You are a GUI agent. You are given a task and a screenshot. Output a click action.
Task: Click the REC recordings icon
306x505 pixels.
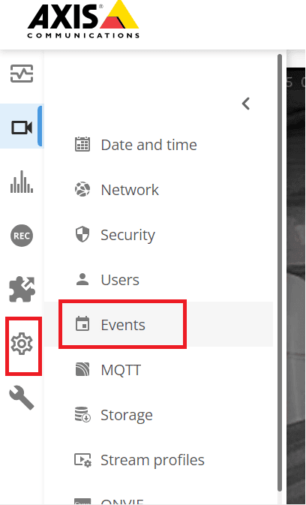coord(22,236)
